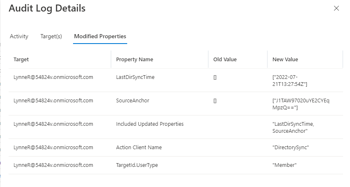Close the Audit Log Details panel
Screen dimensions: 350x187
(x=336, y=8)
